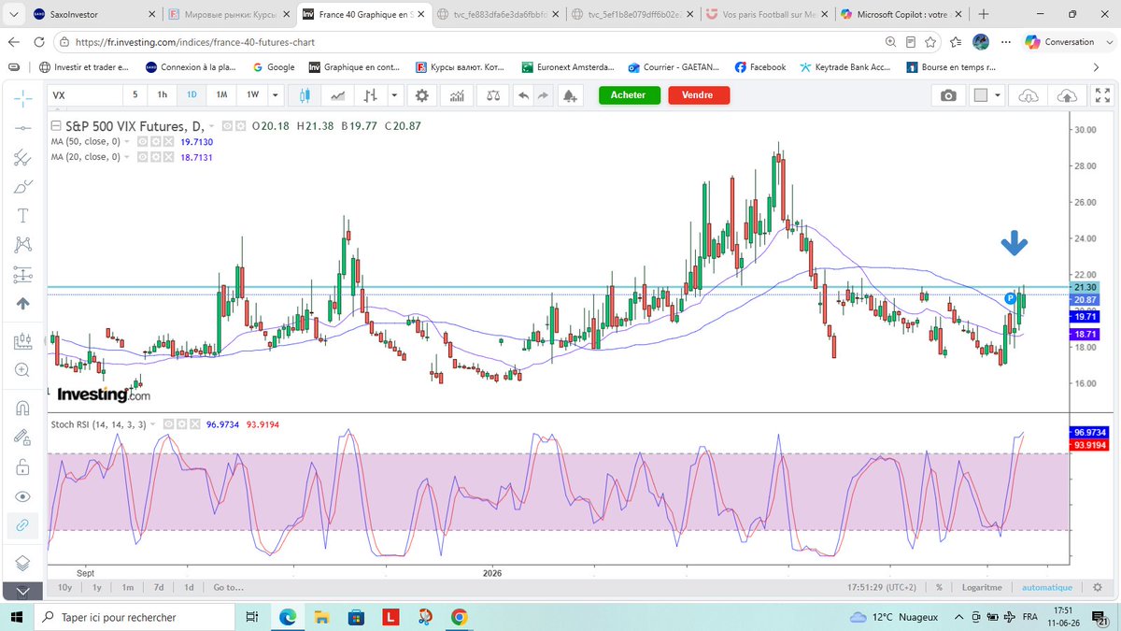Select the brush drawing tool
This screenshot has width=1121, height=631.
pyautogui.click(x=23, y=186)
